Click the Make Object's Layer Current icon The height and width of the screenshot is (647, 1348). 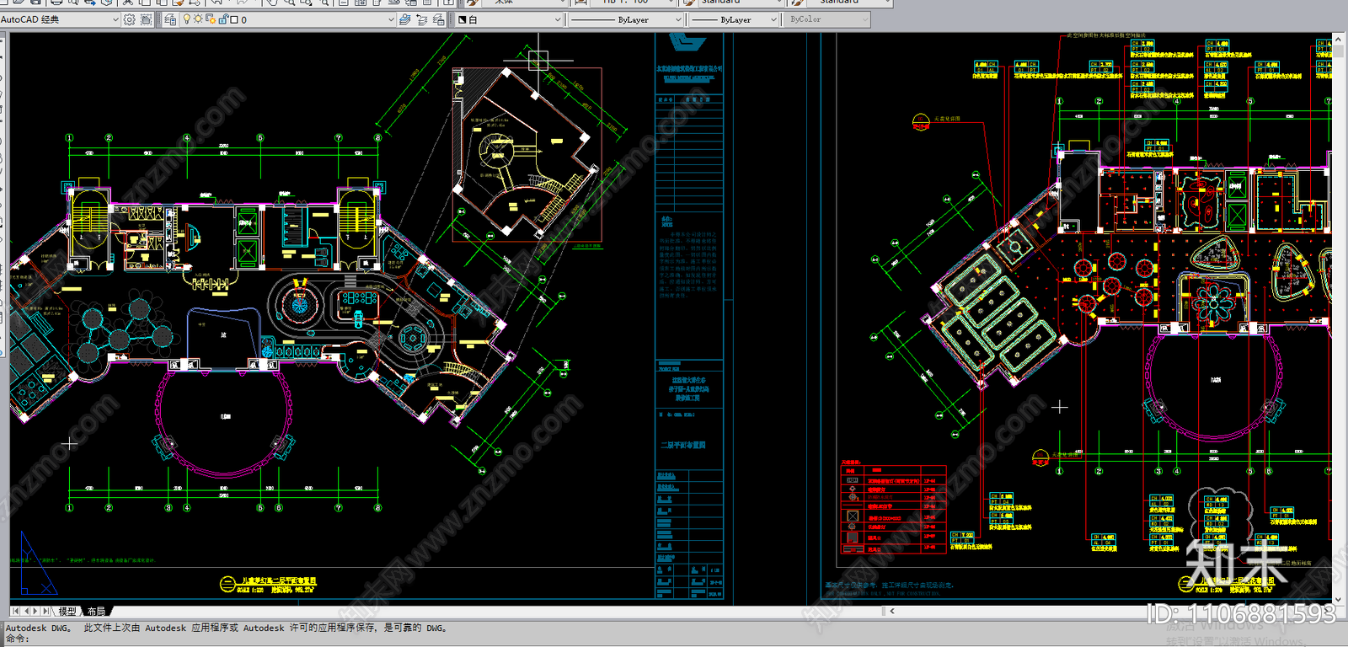tap(404, 19)
